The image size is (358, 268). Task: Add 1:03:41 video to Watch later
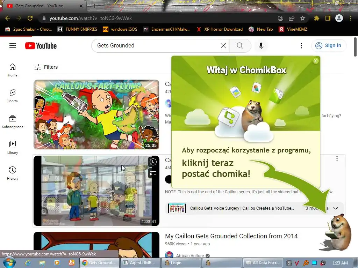(x=153, y=162)
